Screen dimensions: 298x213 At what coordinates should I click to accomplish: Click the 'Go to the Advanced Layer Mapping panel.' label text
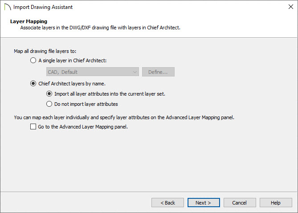pyautogui.click(x=83, y=127)
